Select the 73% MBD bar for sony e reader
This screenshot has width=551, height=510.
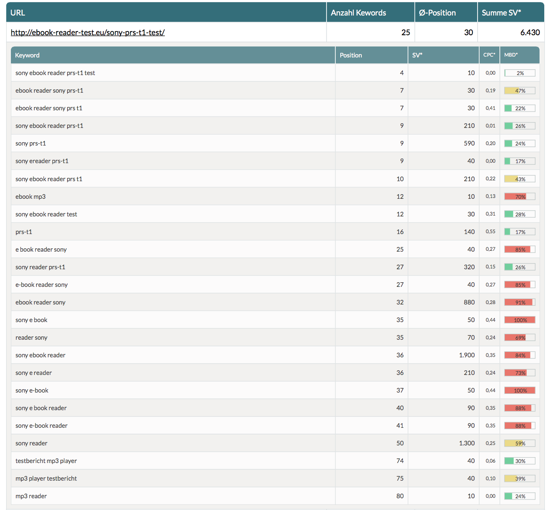520,372
